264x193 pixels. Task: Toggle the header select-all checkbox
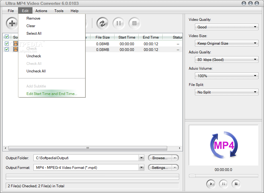(7, 37)
